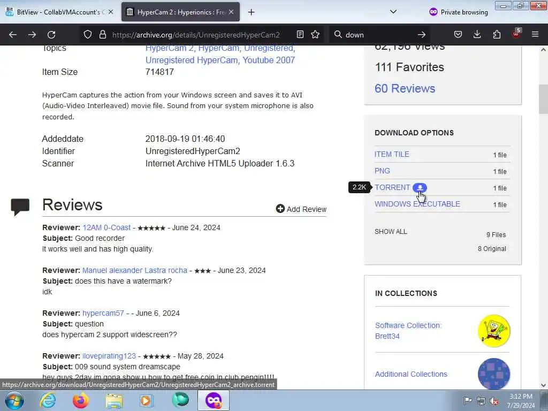Click item size value '714817'
This screenshot has width=548, height=411.
[x=159, y=72]
